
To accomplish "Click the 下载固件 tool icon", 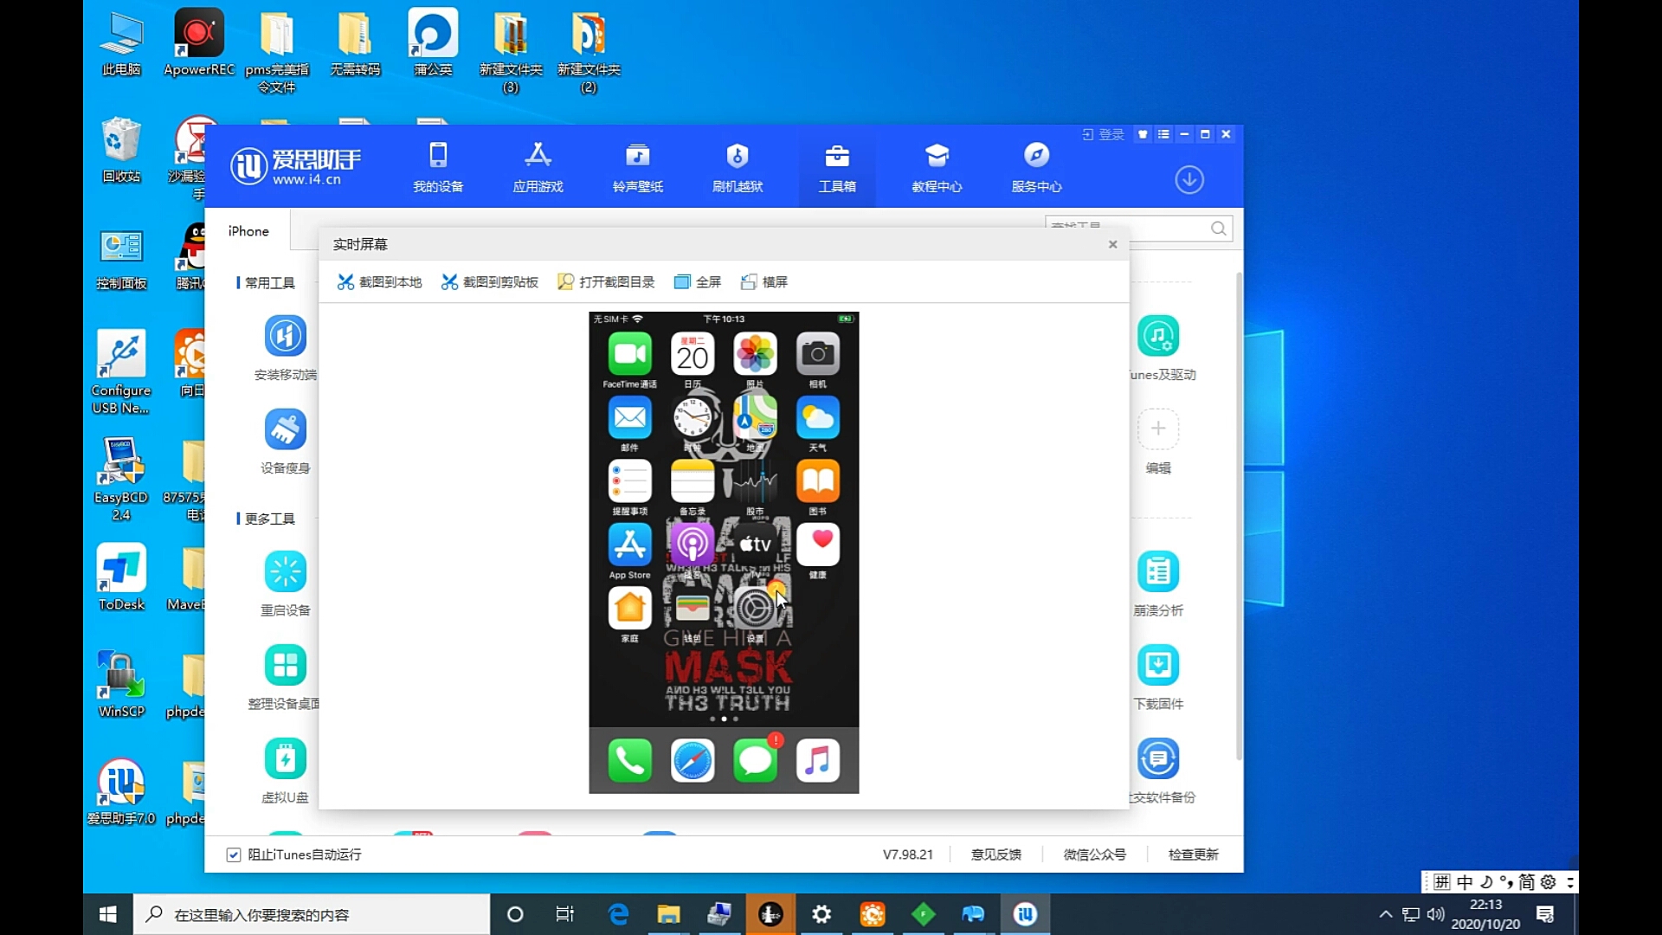I will coord(1158,665).
